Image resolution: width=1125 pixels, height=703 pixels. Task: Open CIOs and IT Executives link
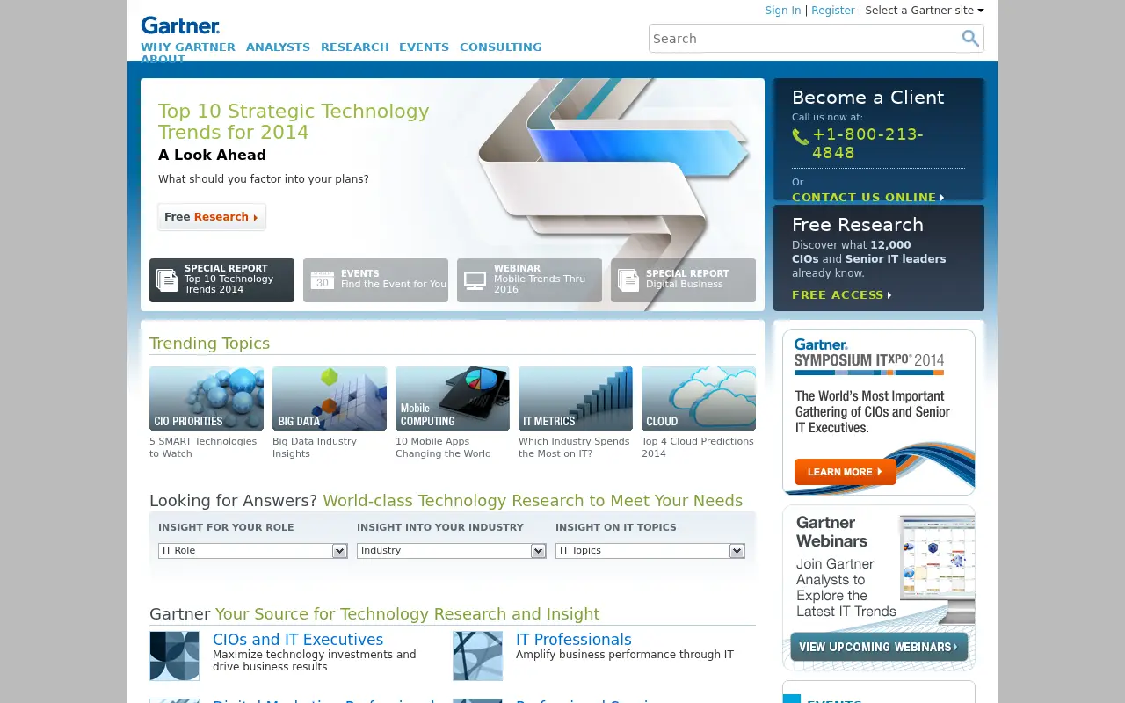pyautogui.click(x=298, y=640)
